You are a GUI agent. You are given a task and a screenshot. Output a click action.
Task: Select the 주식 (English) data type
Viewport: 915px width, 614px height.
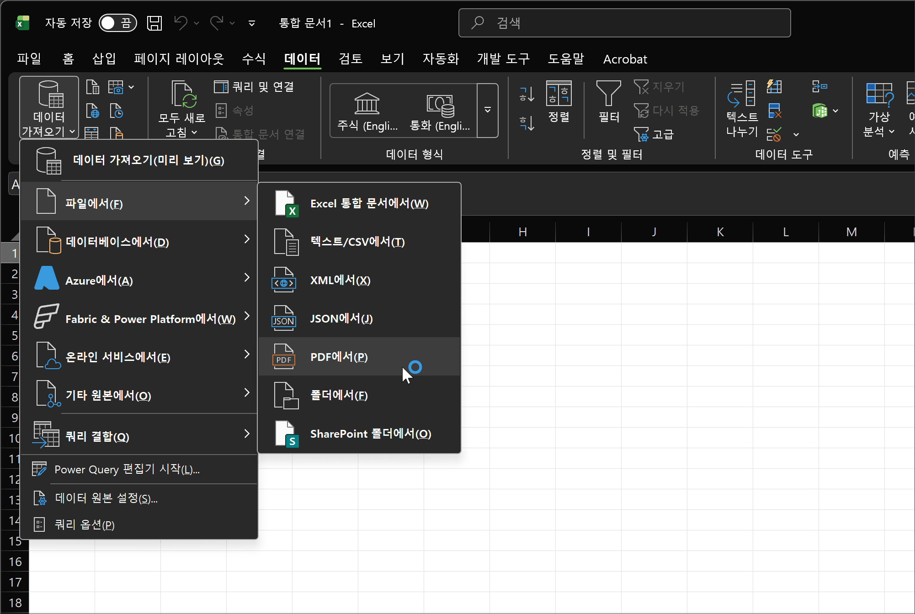[367, 111]
